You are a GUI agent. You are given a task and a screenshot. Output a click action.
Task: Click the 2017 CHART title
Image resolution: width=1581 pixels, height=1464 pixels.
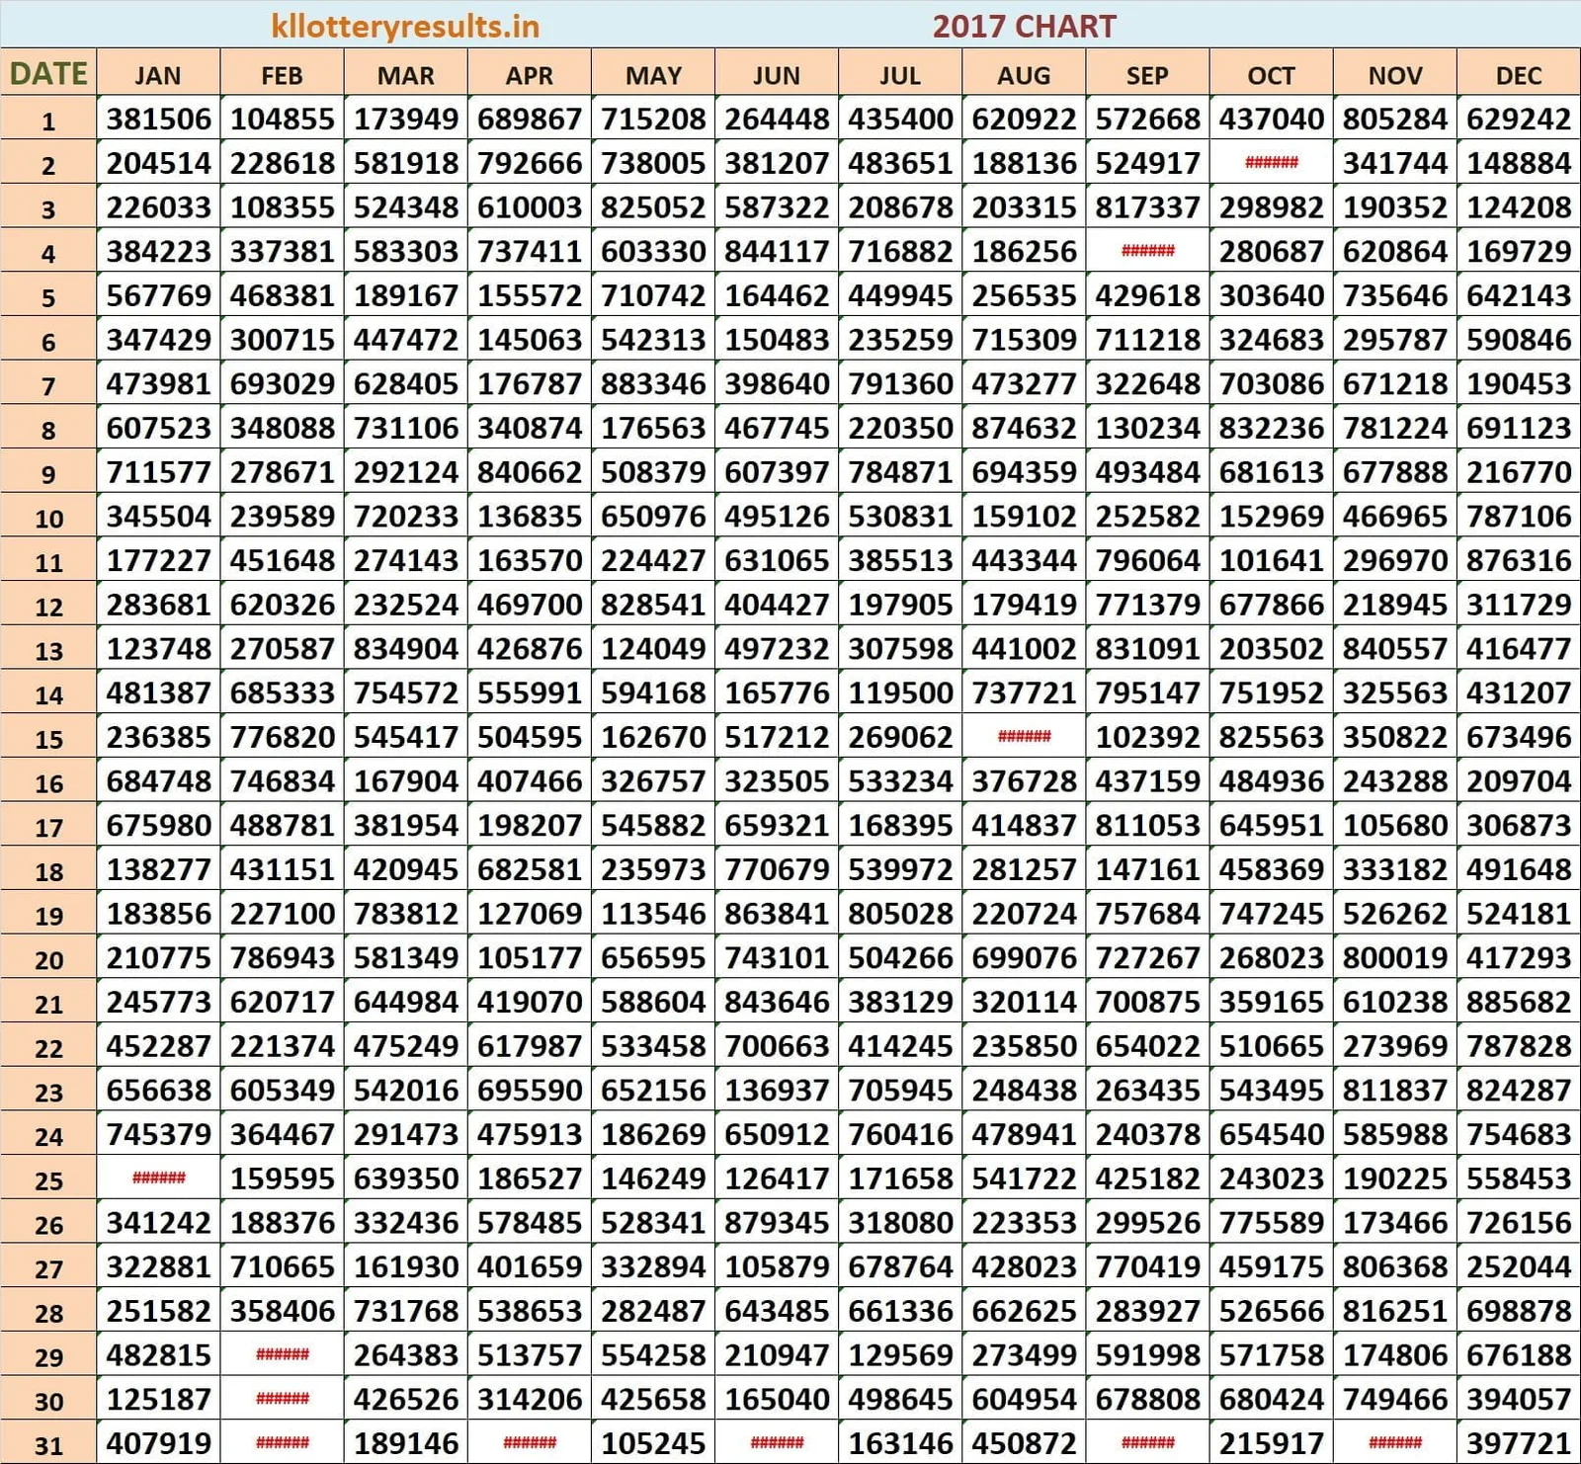point(1024,26)
